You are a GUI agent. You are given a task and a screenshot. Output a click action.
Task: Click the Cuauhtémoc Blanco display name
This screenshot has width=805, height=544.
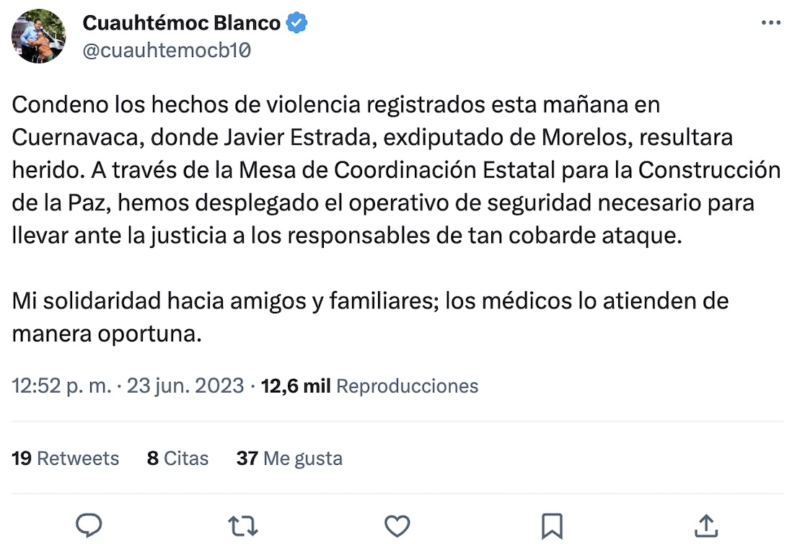click(x=181, y=23)
